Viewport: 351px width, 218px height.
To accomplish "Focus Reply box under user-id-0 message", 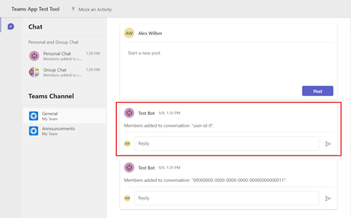I will [226, 144].
